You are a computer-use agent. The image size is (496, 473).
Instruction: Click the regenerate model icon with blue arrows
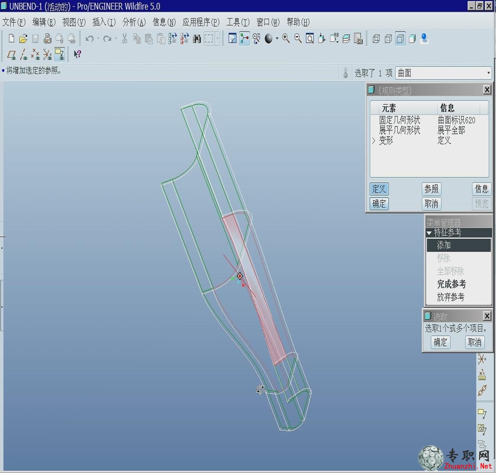point(173,39)
